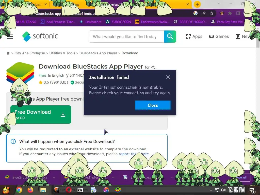The width and height of the screenshot is (260, 195).
Task: Click the share page icon in address bar
Action: point(204,13)
